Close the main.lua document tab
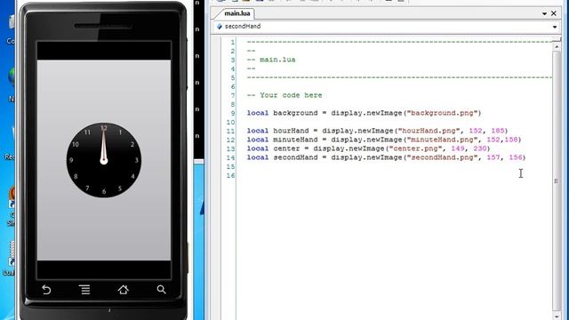The image size is (569, 320). click(x=554, y=13)
